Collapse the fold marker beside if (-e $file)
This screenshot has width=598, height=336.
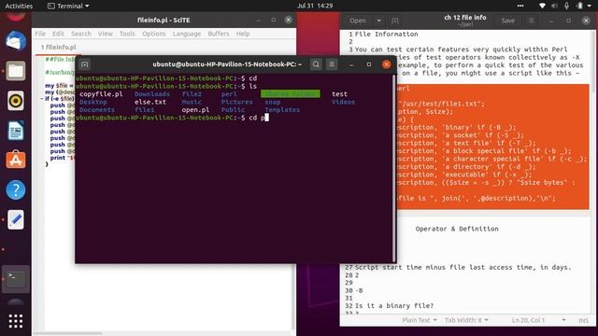click(41, 99)
